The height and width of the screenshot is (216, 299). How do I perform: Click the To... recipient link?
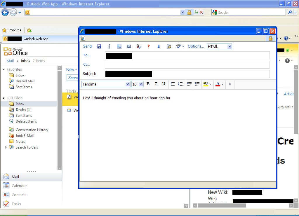[86, 55]
